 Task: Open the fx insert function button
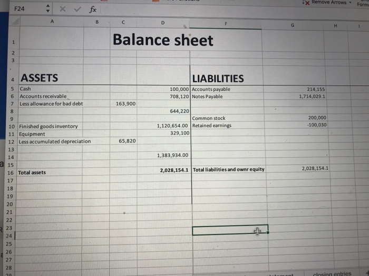92,9
